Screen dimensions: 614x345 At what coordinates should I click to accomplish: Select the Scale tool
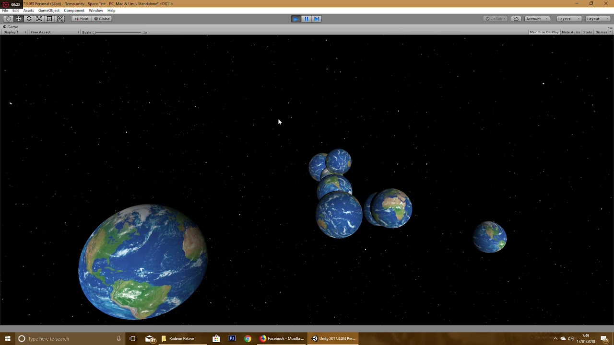tap(39, 19)
